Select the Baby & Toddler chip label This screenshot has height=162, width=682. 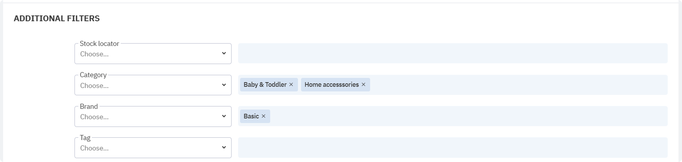[265, 84]
